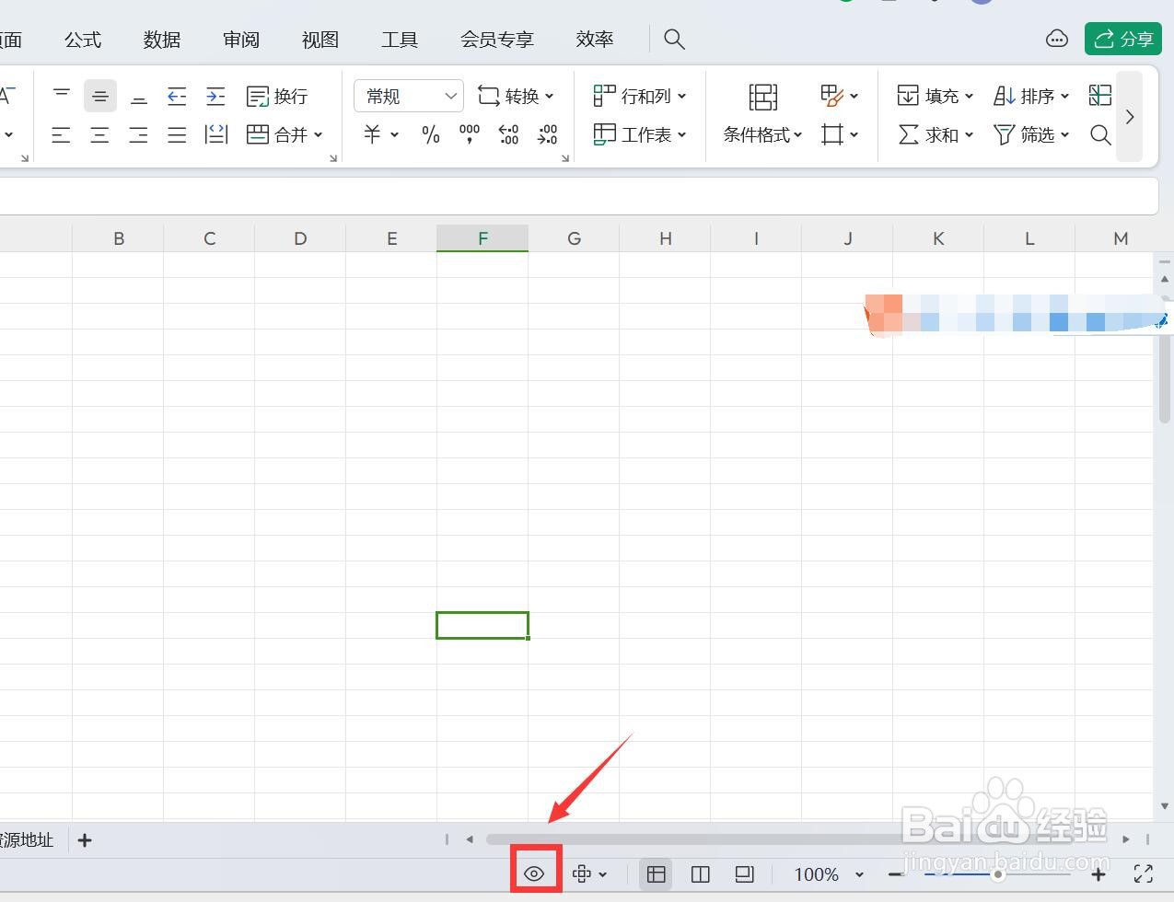Expand the 条件格式 conditional formatting dropdown
The width and height of the screenshot is (1174, 902).
(x=761, y=134)
